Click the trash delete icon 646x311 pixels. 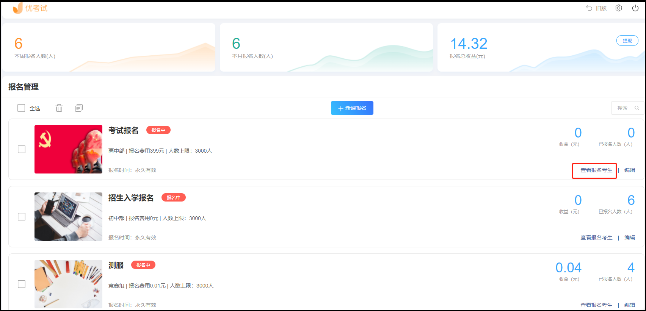59,108
